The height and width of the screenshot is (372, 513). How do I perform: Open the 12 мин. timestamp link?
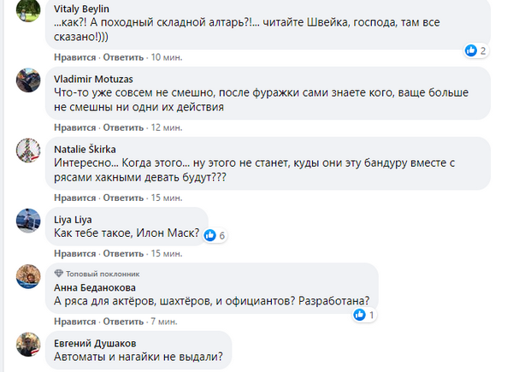165,127
